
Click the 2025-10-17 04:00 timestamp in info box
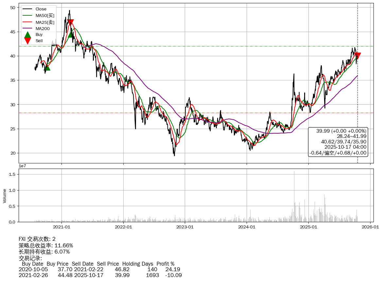pyautogui.click(x=345, y=147)
